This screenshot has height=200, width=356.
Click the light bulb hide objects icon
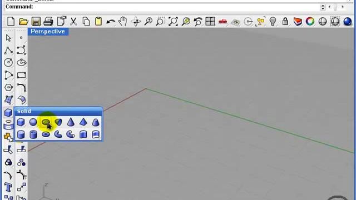coord(273,22)
